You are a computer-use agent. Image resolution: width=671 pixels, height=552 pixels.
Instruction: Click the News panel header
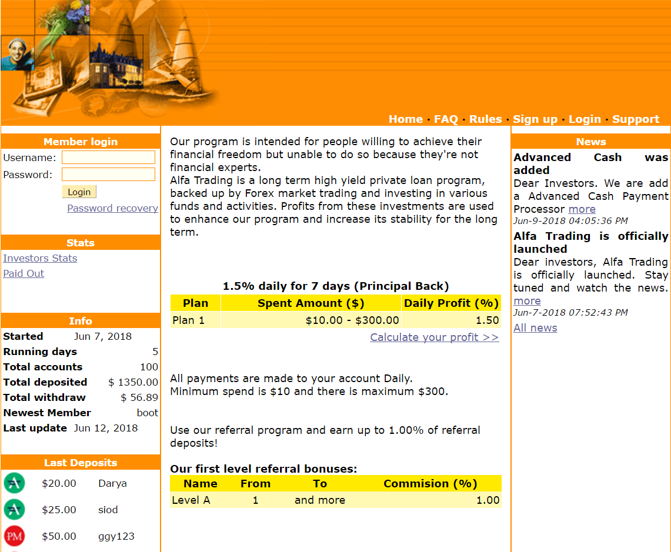pyautogui.click(x=591, y=142)
